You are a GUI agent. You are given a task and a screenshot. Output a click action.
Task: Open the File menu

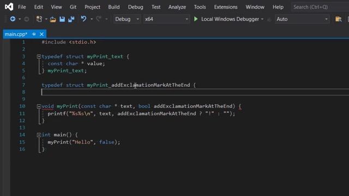(x=22, y=7)
